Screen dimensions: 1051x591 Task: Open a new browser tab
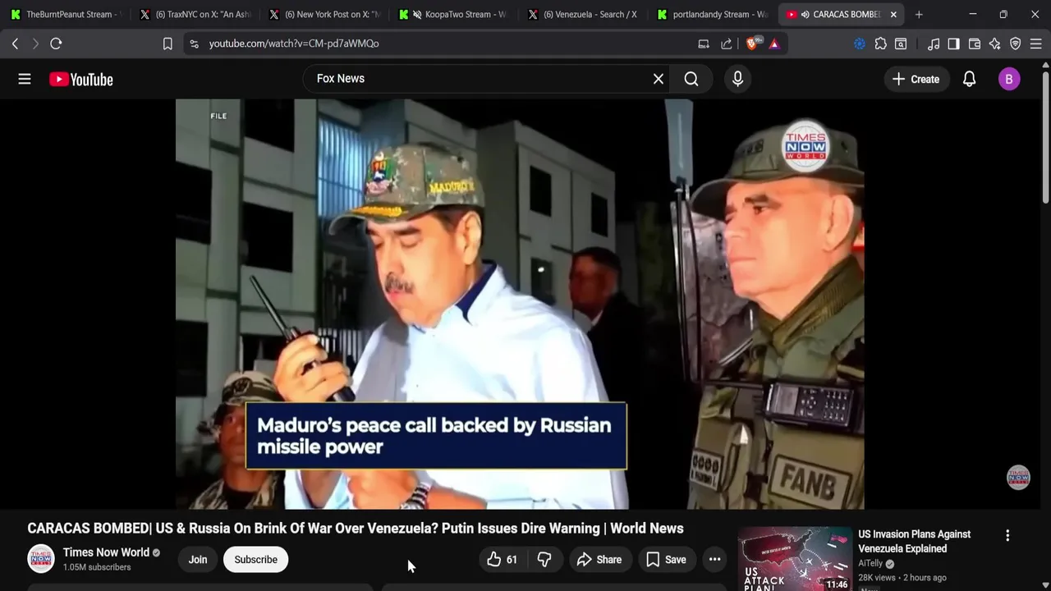(919, 14)
